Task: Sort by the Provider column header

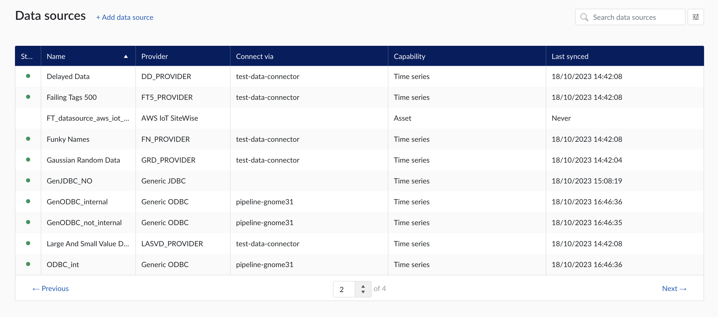Action: 154,56
